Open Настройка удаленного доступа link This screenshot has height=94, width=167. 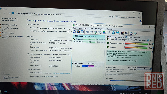pyautogui.click(x=10, y=29)
